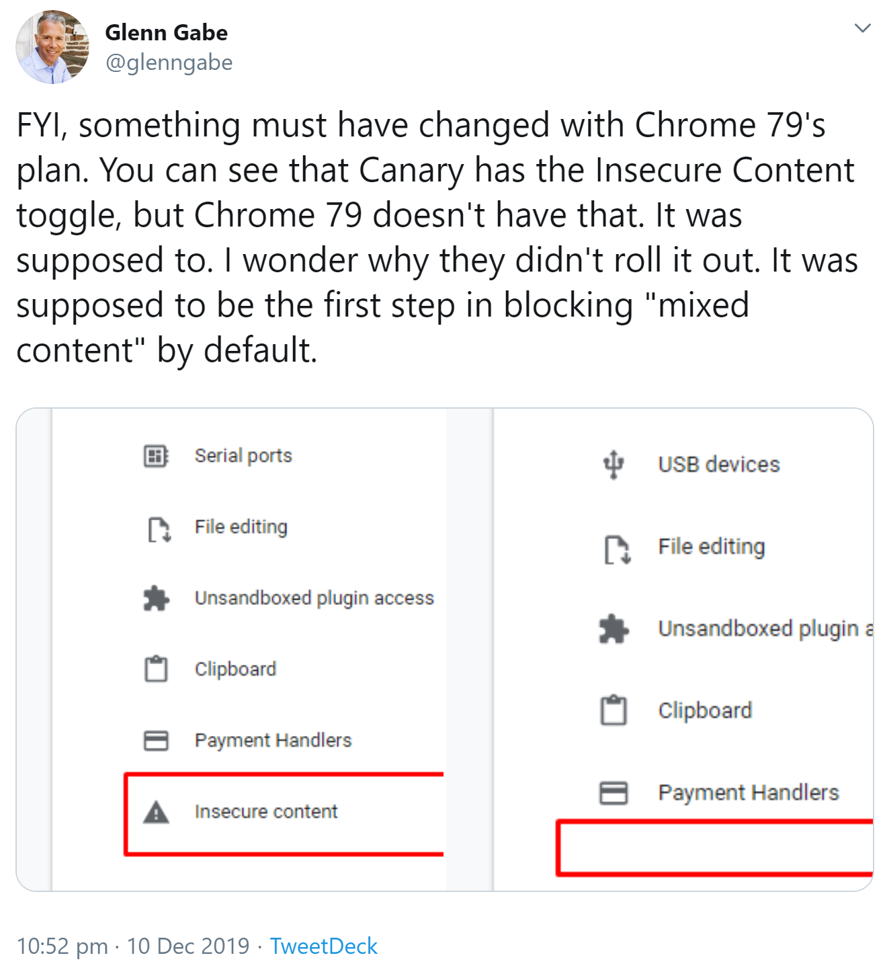The width and height of the screenshot is (887, 972).
Task: Select the Unsandboxed plugin access puzzle-piece icon
Action: coord(157,598)
